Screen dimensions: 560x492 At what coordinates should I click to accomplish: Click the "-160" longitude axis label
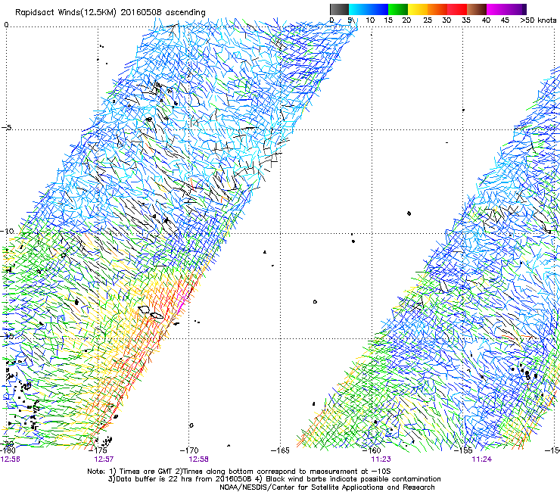[x=372, y=450]
